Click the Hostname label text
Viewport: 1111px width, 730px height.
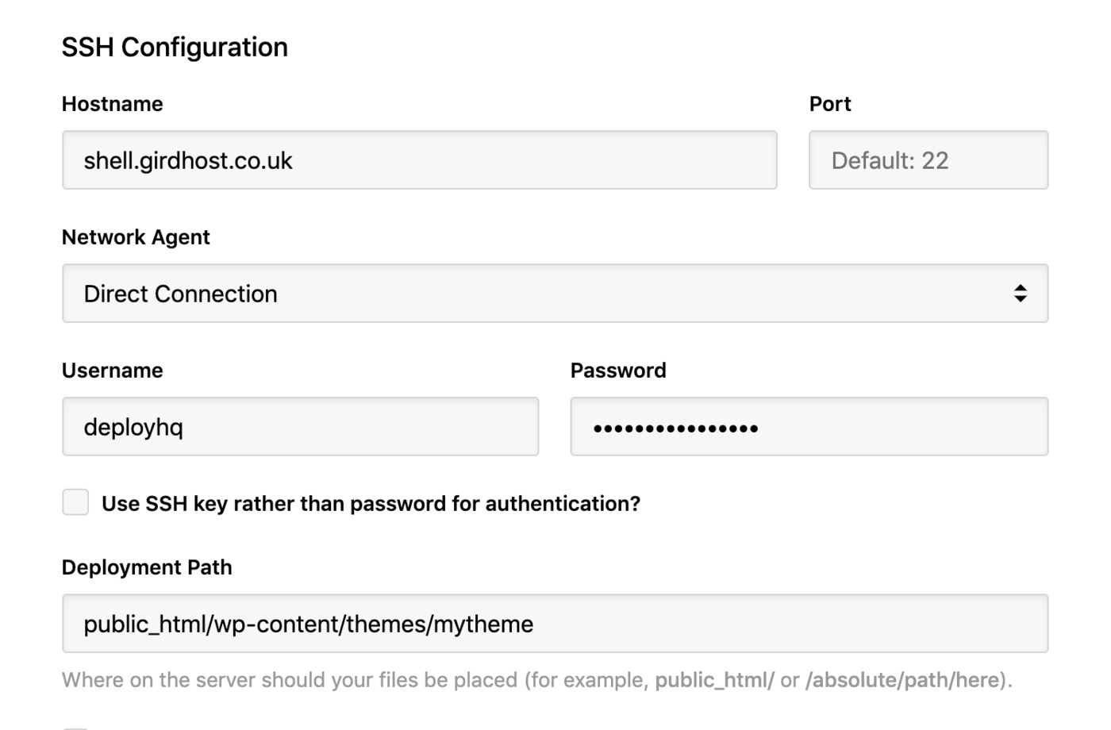click(112, 104)
